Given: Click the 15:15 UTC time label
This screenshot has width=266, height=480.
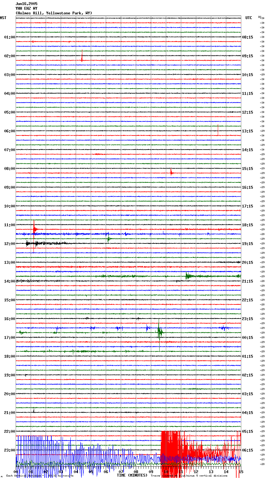Looking at the screenshot, I should point(248,169).
